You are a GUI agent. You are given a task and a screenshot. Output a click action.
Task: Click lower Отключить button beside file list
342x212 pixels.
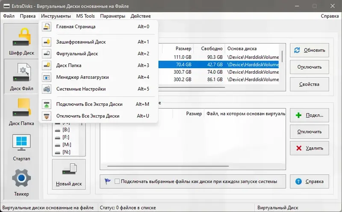[x=310, y=131]
